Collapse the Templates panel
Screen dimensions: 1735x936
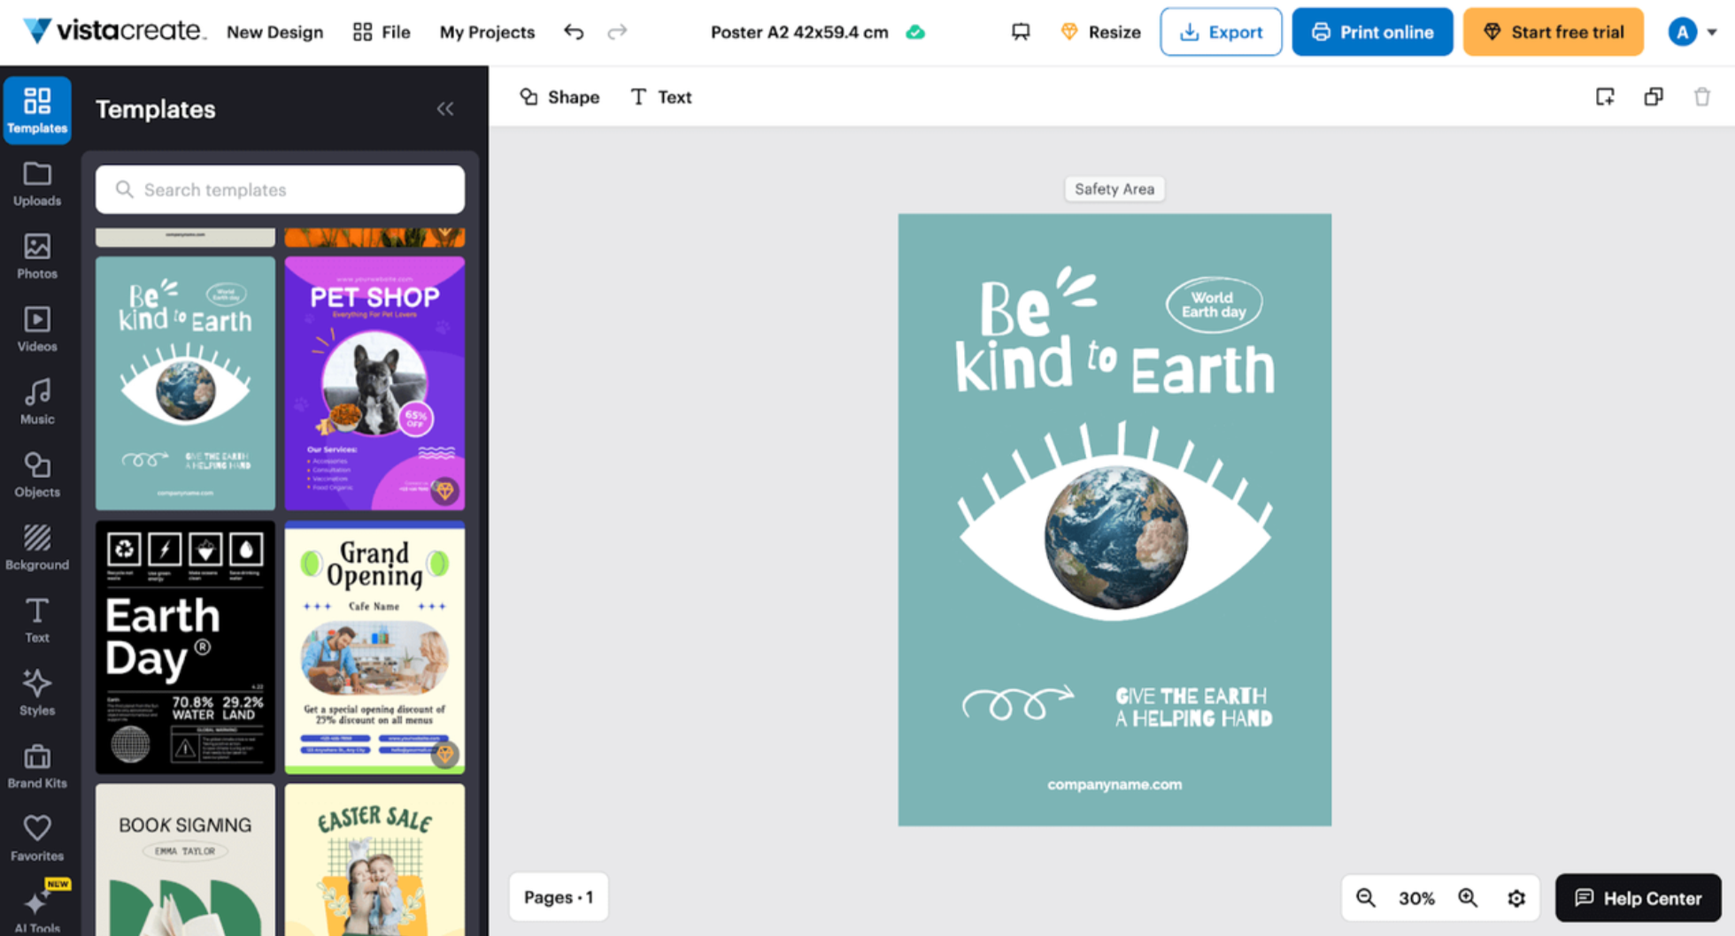pyautogui.click(x=445, y=109)
